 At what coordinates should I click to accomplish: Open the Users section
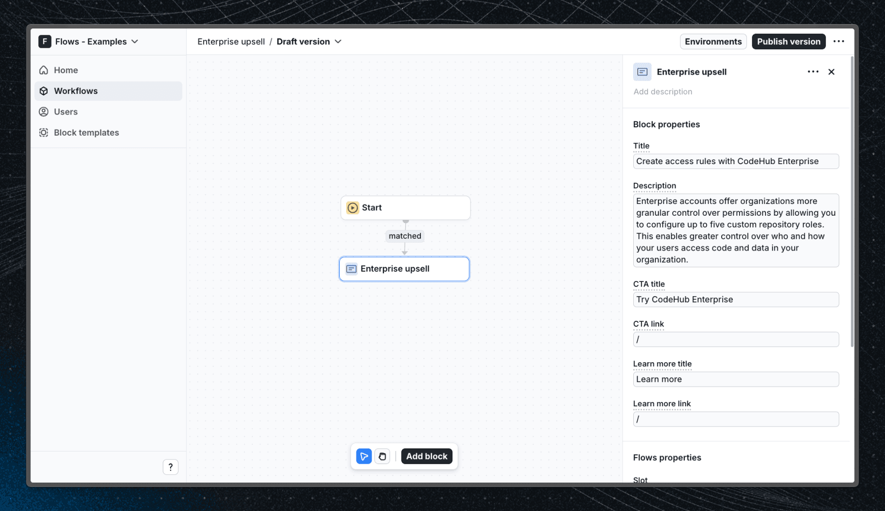pos(64,112)
